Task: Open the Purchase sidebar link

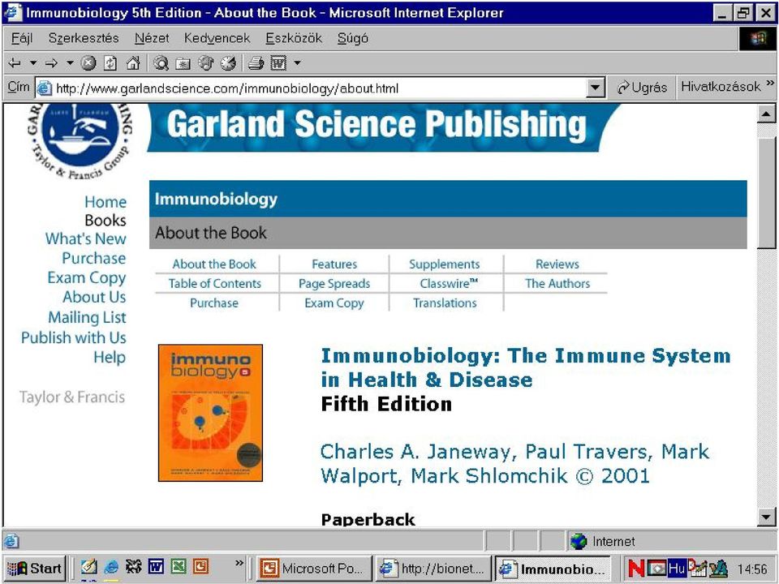Action: [x=94, y=258]
